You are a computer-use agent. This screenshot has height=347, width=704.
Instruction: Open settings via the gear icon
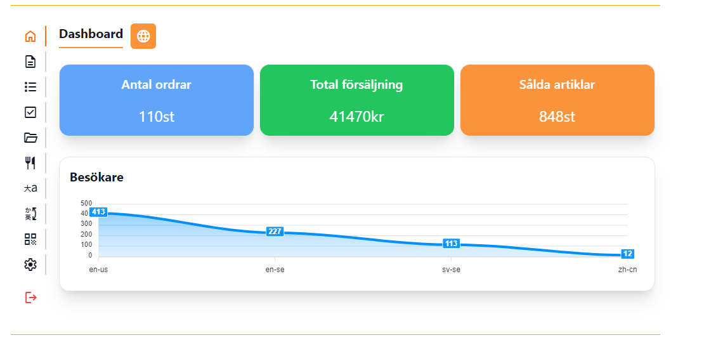pos(30,265)
